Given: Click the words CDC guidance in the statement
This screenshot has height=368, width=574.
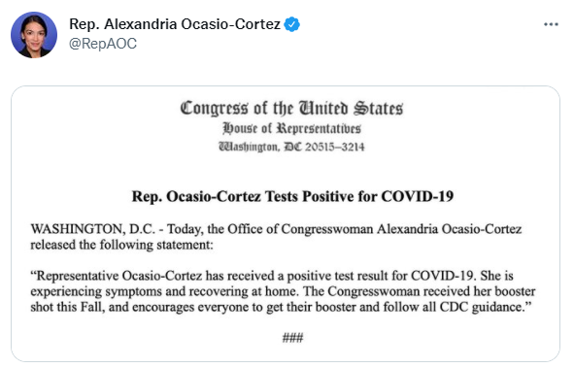Looking at the screenshot, I should (482, 307).
